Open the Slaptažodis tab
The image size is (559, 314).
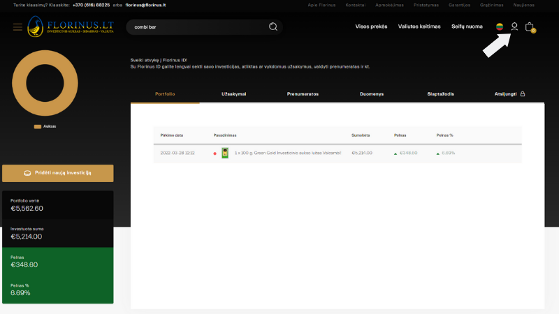[440, 94]
